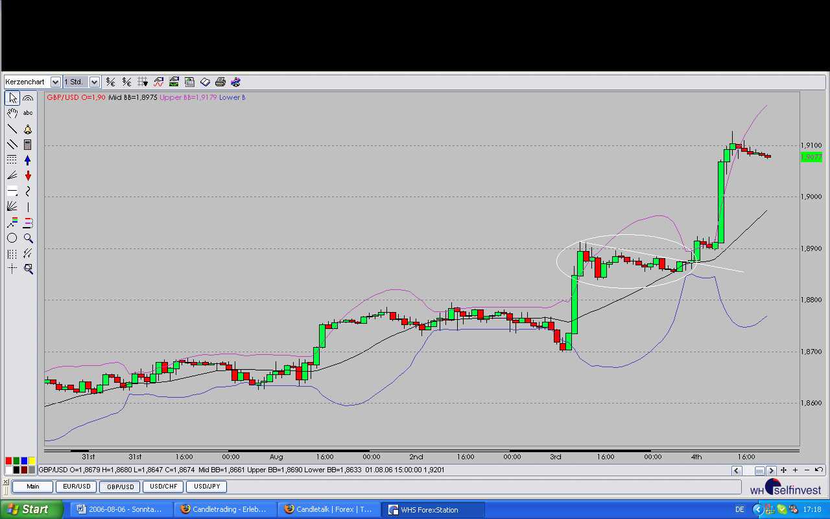Pick the hand pan tool
The width and height of the screenshot is (830, 519).
coord(12,114)
